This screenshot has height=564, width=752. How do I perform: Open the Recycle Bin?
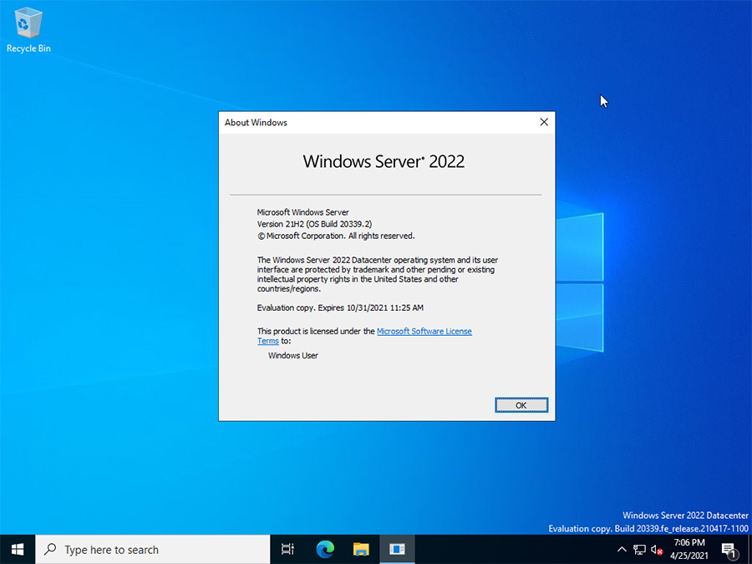click(x=28, y=25)
